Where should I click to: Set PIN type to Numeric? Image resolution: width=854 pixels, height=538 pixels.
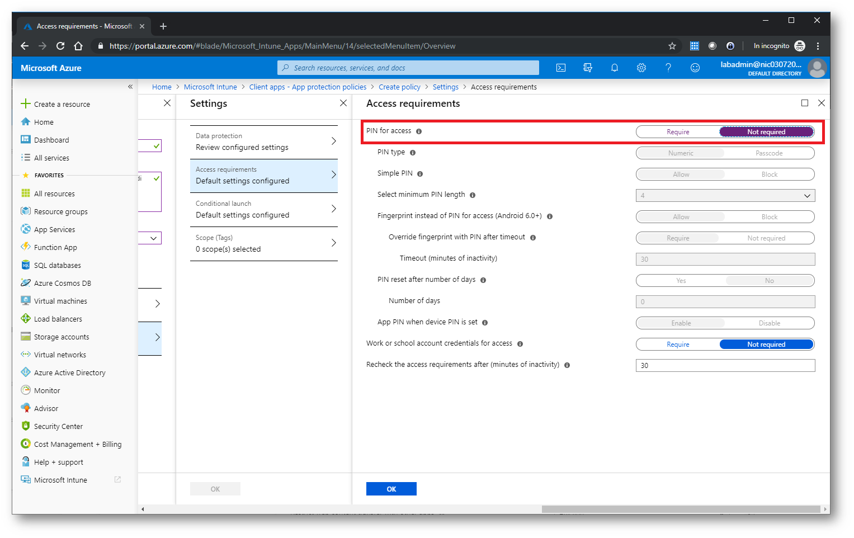(x=681, y=153)
